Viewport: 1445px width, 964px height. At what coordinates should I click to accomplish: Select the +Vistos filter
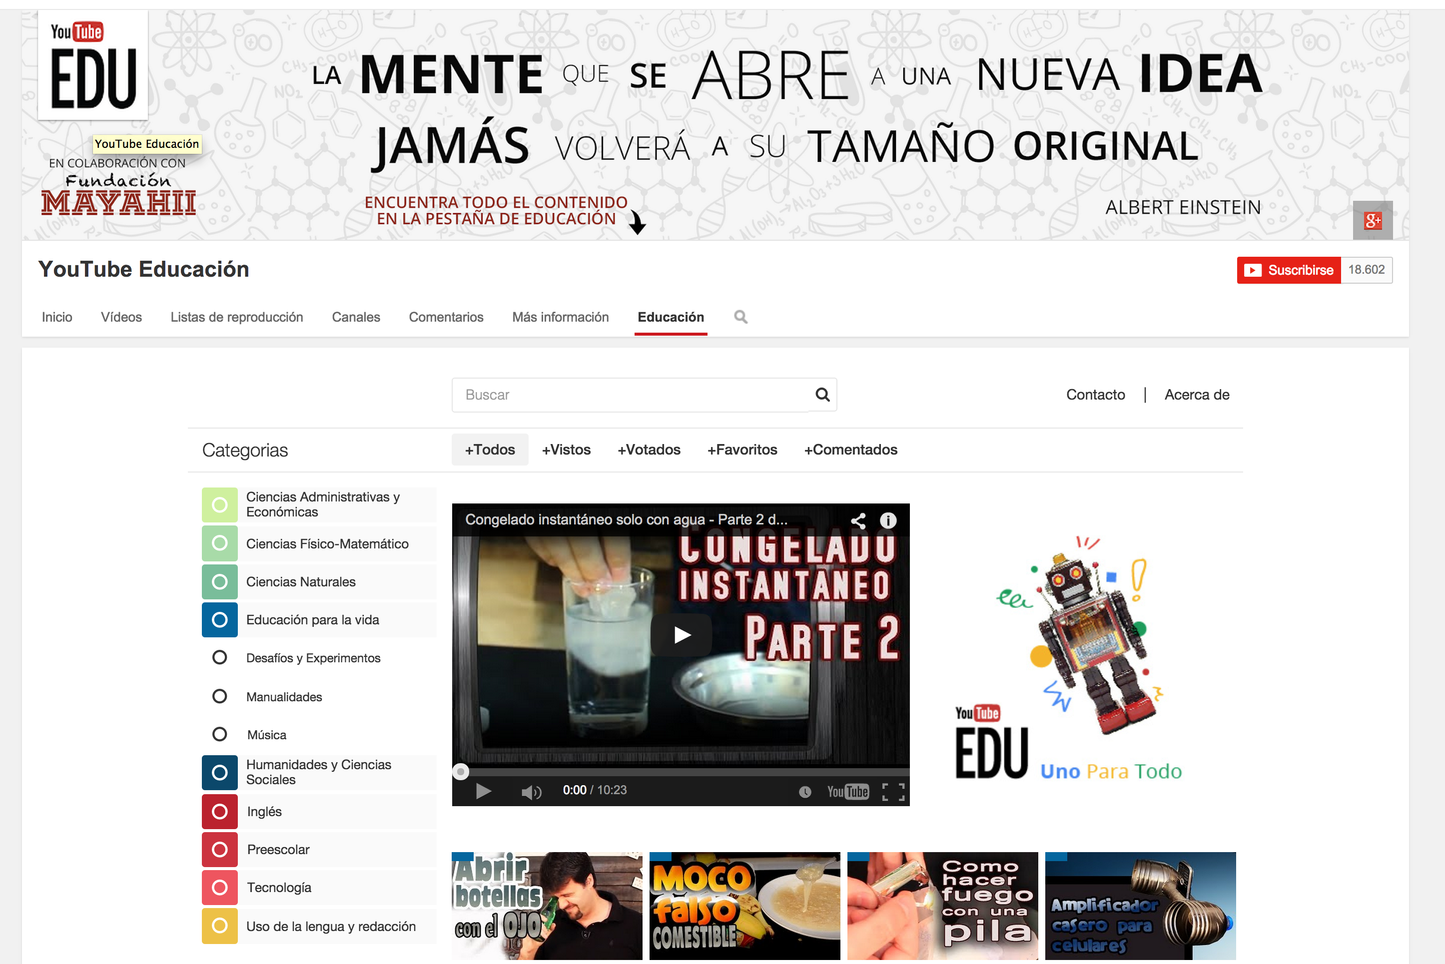tap(566, 450)
